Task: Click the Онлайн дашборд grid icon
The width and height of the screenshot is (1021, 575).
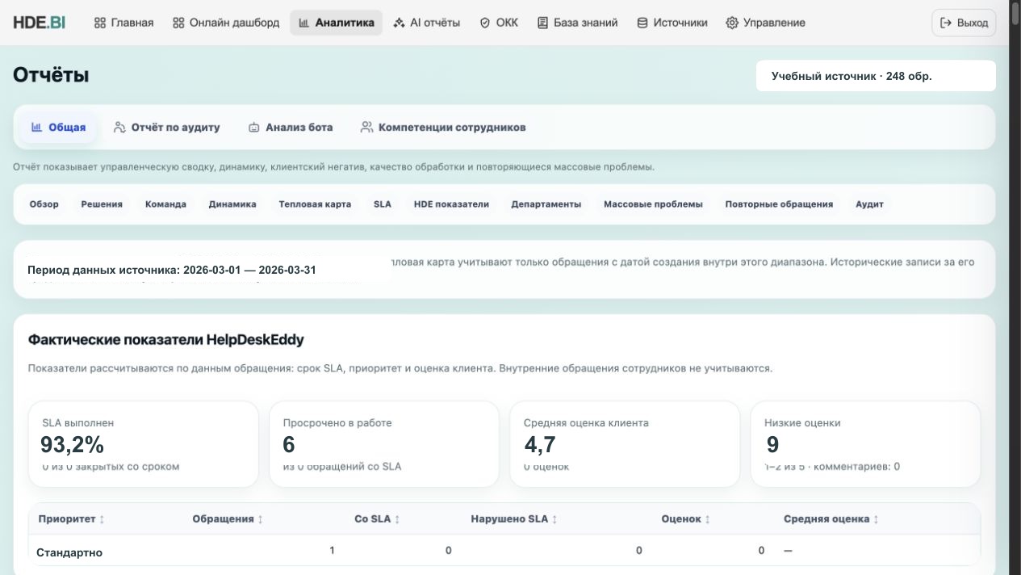Action: 178,23
